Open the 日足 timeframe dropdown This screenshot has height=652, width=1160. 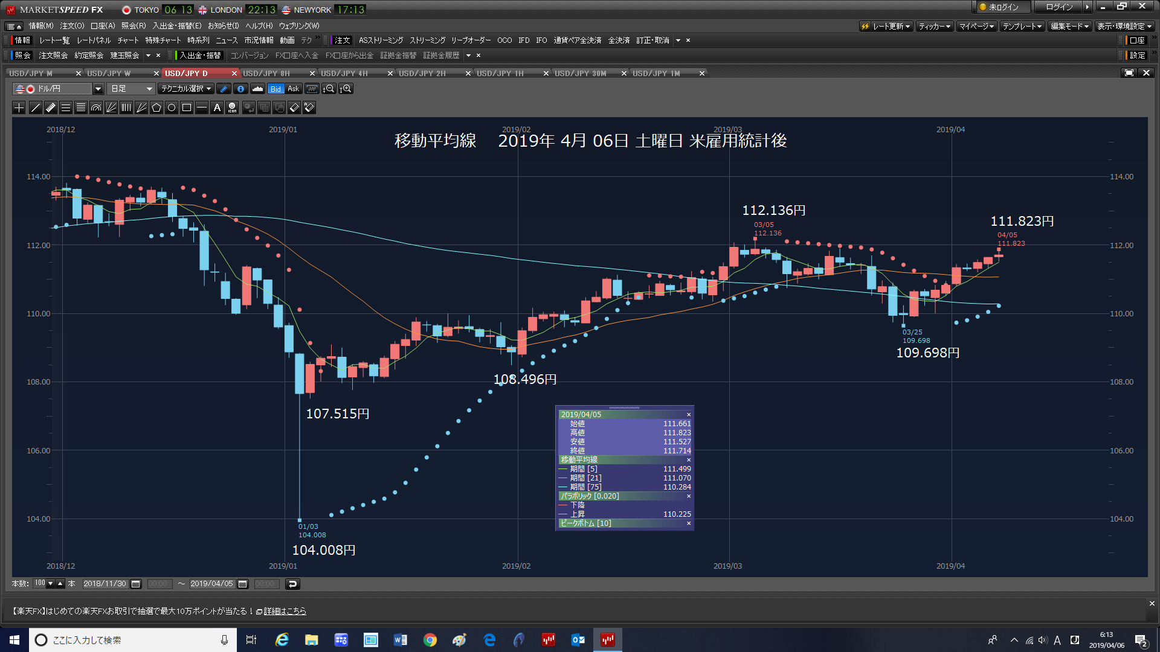tap(132, 89)
